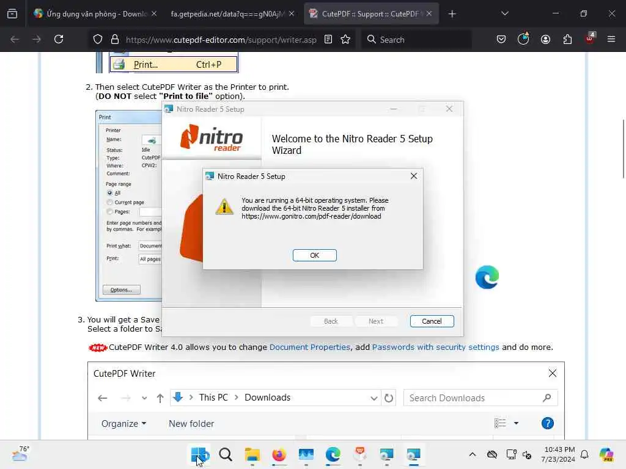Viewport: 626px width, 469px height.
Task: Show site security padlock info
Action: coord(115,39)
